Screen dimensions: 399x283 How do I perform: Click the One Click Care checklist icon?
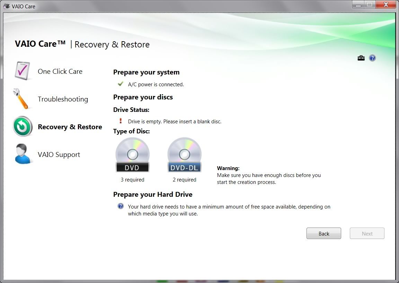point(22,71)
